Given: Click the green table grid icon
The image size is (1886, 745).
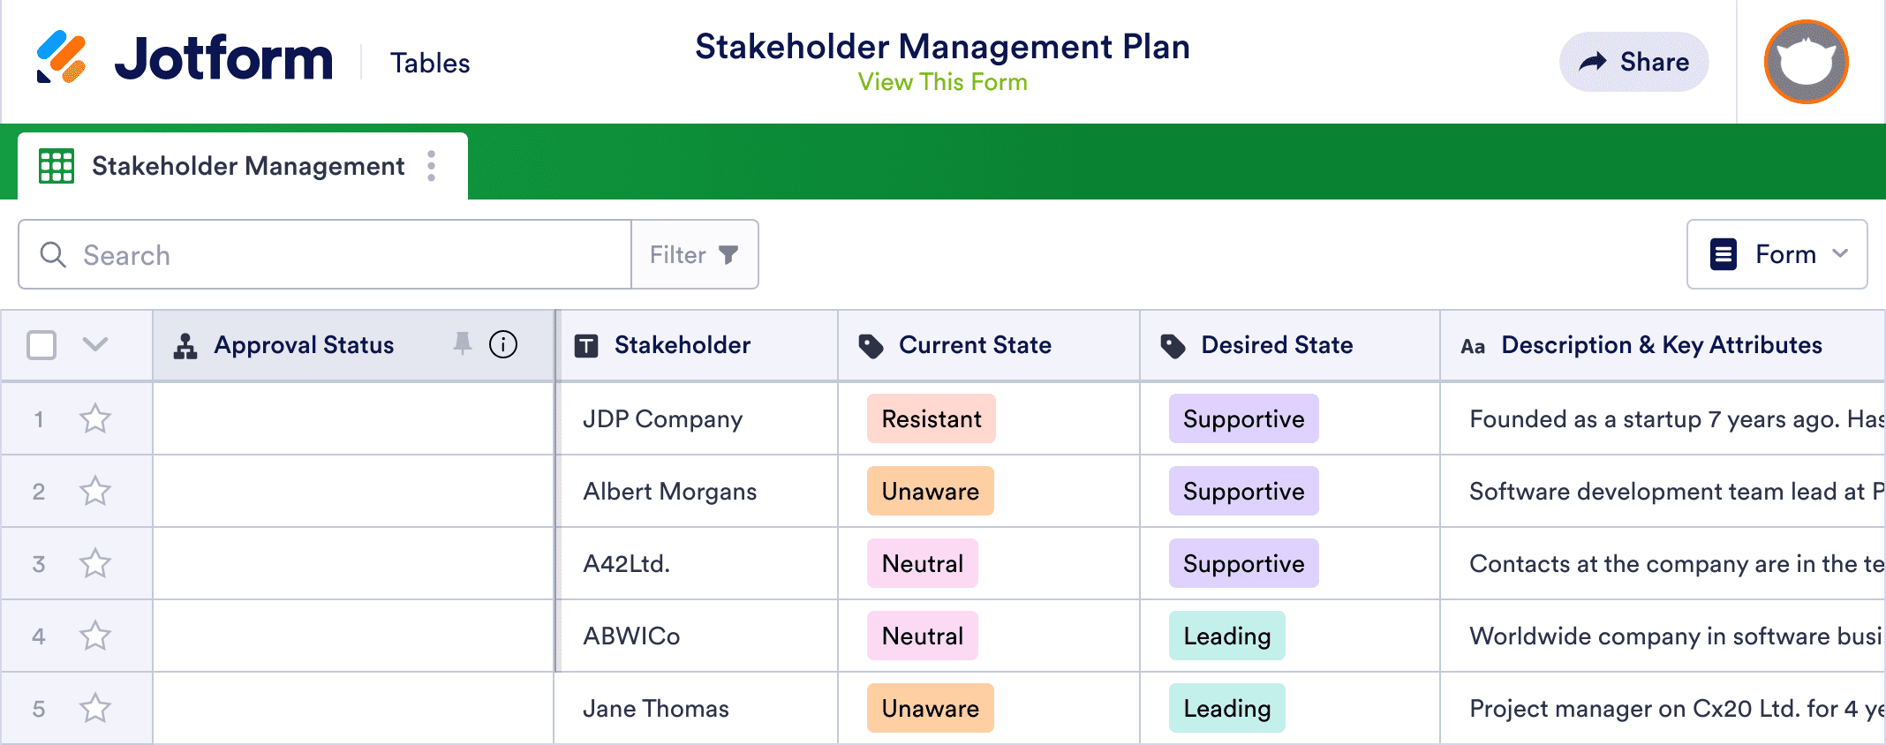Looking at the screenshot, I should 57,166.
